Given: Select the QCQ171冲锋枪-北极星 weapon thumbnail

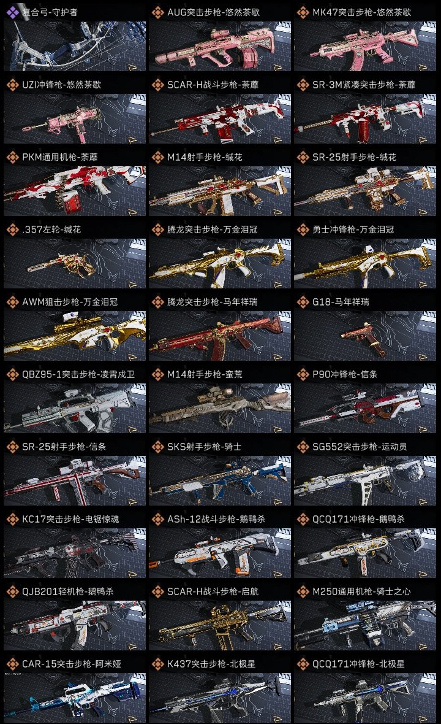Looking at the screenshot, I should pyautogui.click(x=365, y=698).
